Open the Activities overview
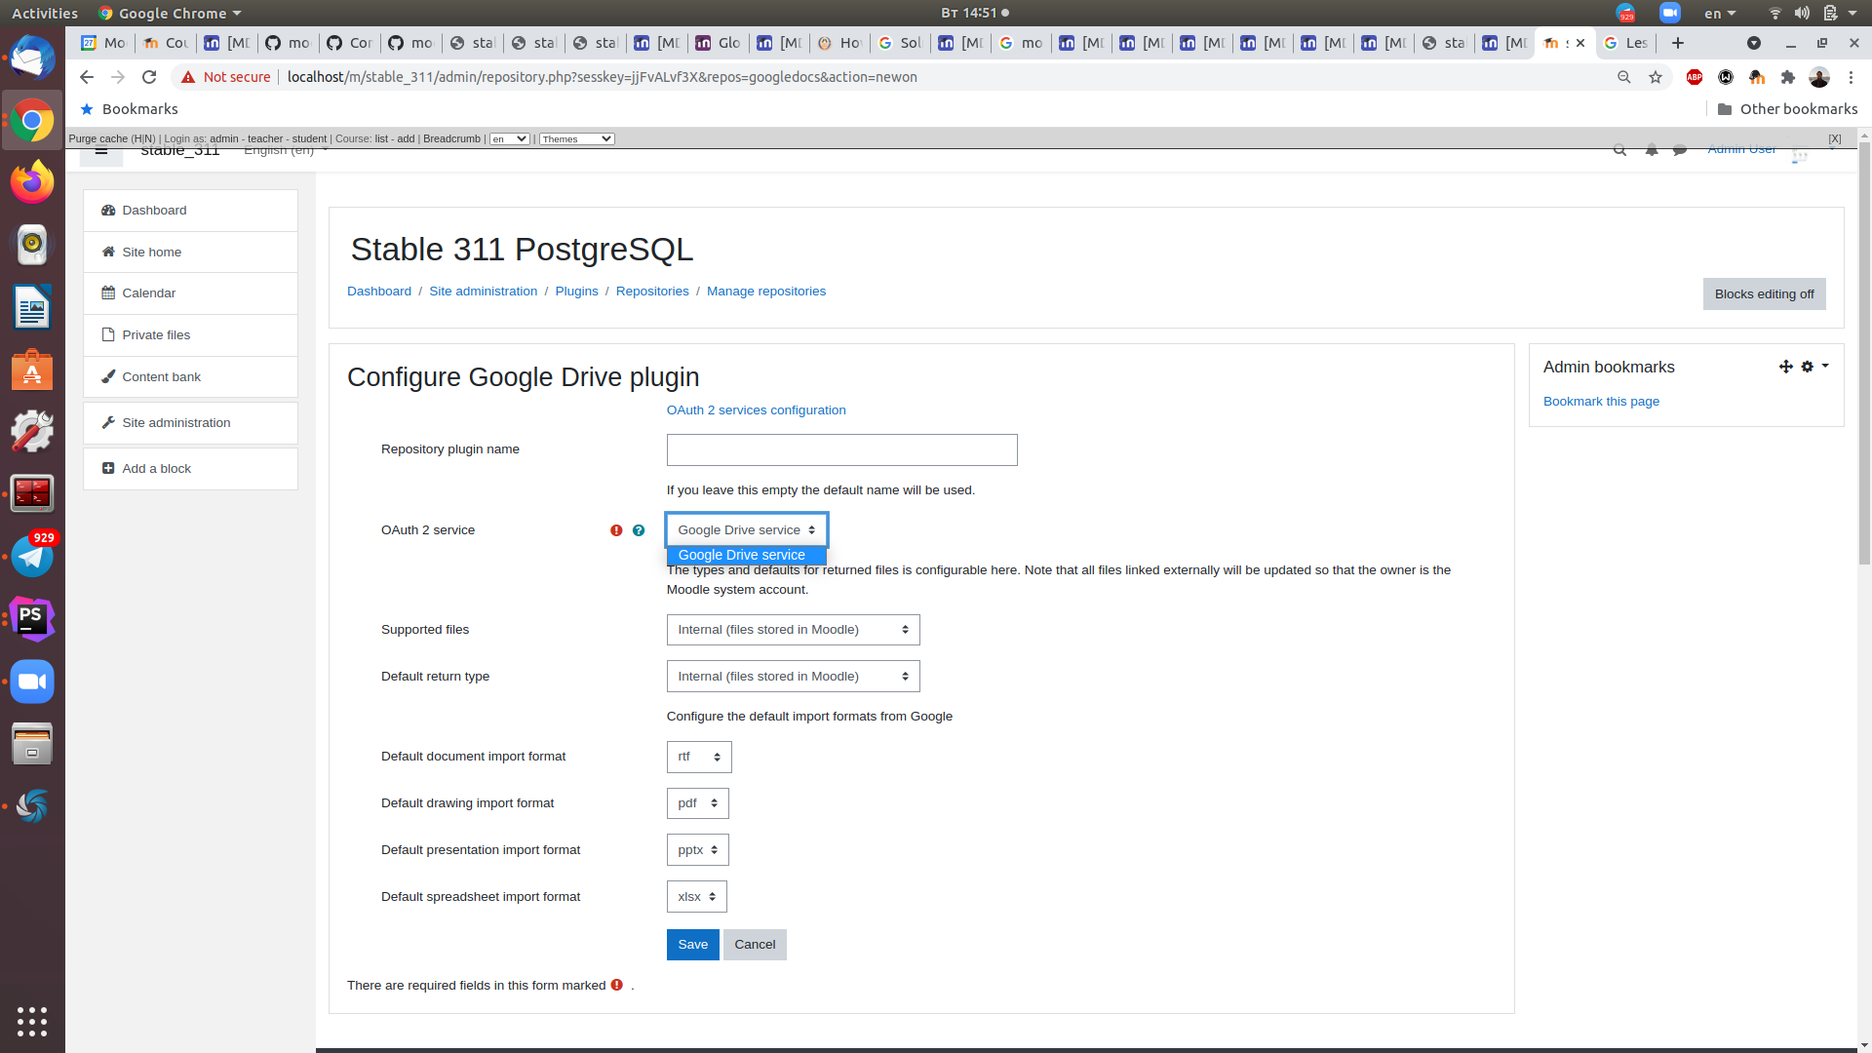This screenshot has width=1872, height=1053. pyautogui.click(x=45, y=14)
